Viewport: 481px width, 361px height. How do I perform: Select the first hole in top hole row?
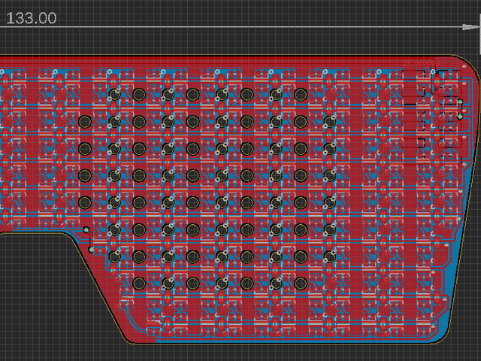(114, 94)
